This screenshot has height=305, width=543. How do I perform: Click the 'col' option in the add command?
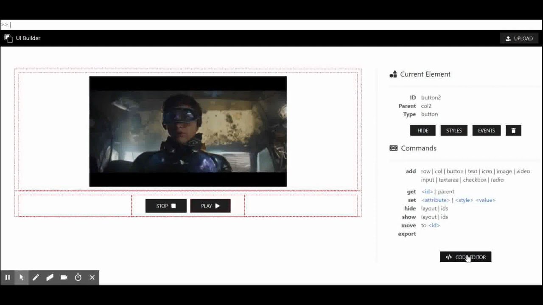point(438,171)
